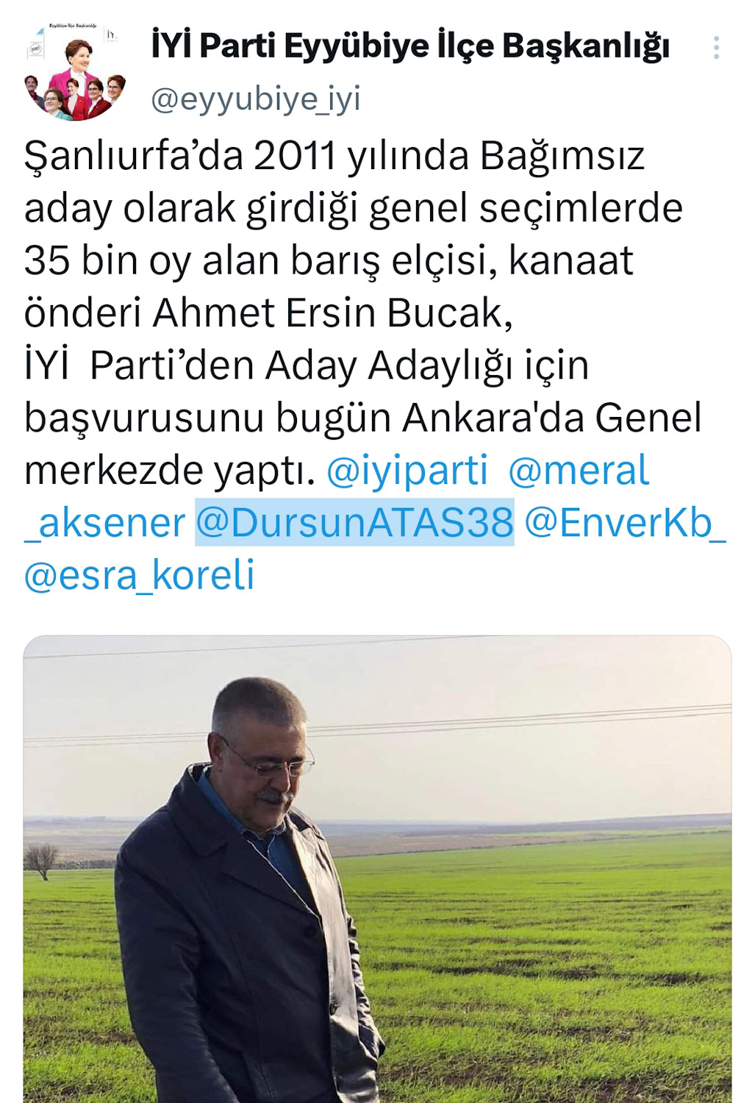Click "merkezde yaptı." in the tweet text
The image size is (755, 1103).
point(170,471)
